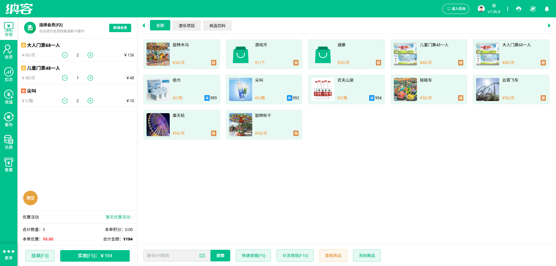The height and width of the screenshot is (266, 556).
Task: Switch to the 游乐项目 tab
Action: (187, 25)
